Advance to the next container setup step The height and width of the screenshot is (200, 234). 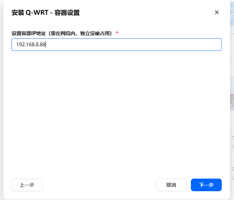(206, 185)
